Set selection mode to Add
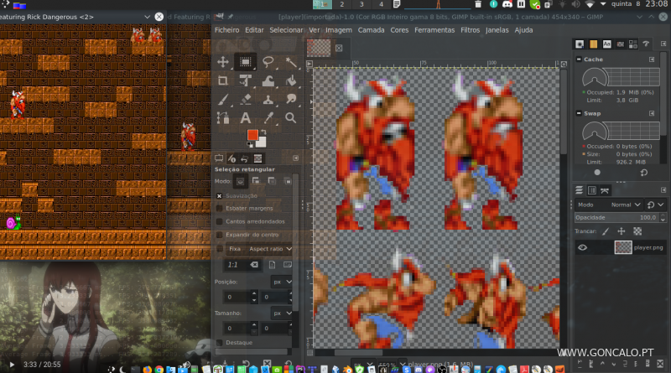671x373 pixels. (x=256, y=181)
